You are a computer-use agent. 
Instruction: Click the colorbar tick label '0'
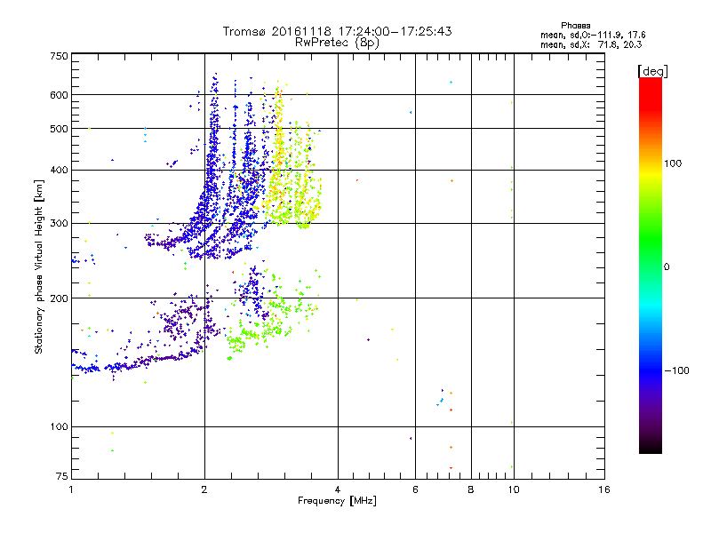(x=667, y=267)
